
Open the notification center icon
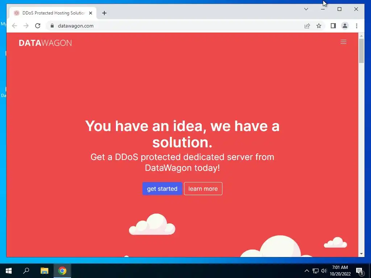[359, 271]
